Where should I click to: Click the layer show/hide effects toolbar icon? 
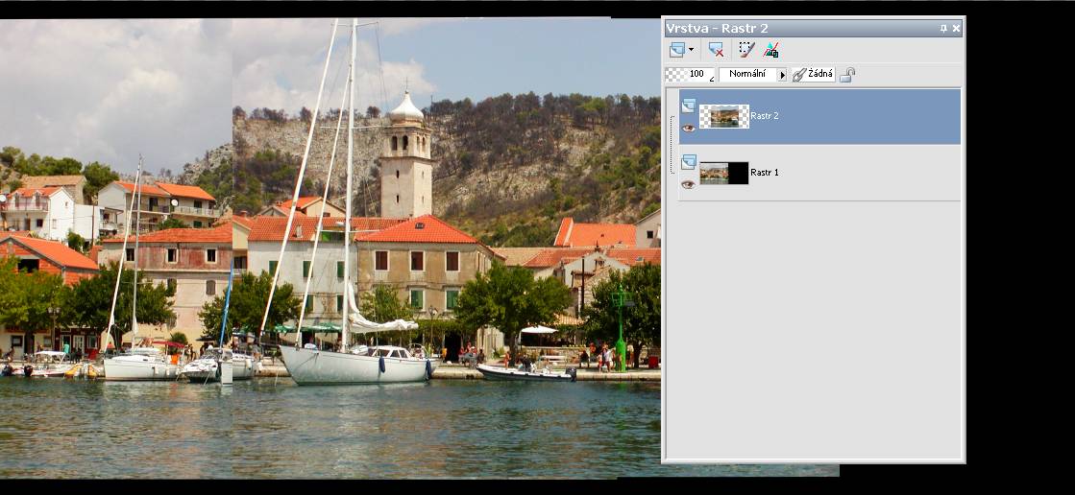pos(771,49)
